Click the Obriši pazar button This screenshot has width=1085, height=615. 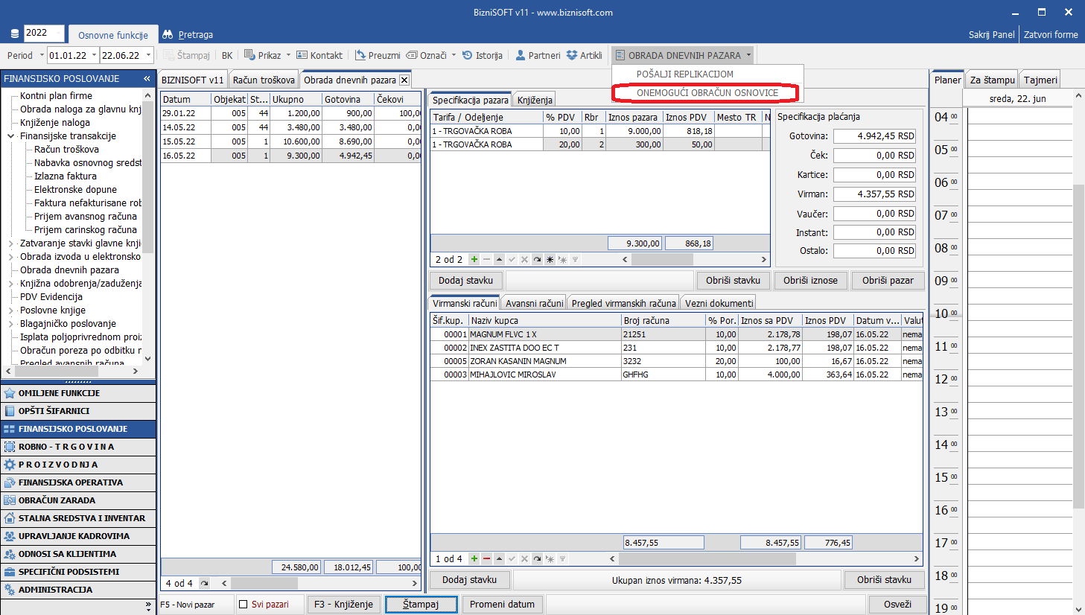point(887,281)
